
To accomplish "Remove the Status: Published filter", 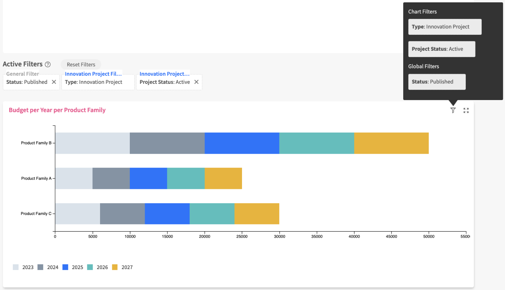I will 54,82.
